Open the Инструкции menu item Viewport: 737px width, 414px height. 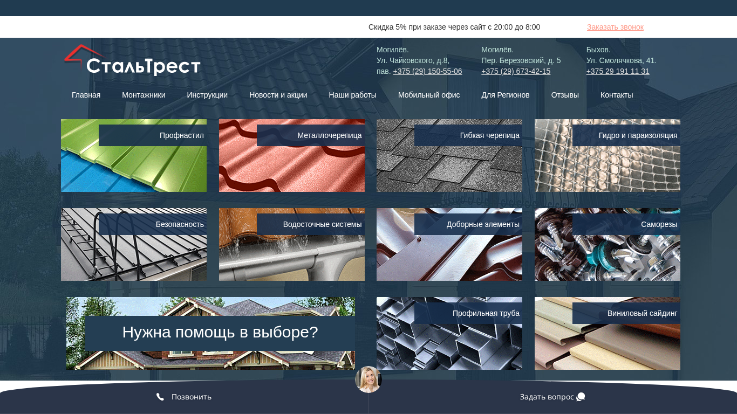207,95
